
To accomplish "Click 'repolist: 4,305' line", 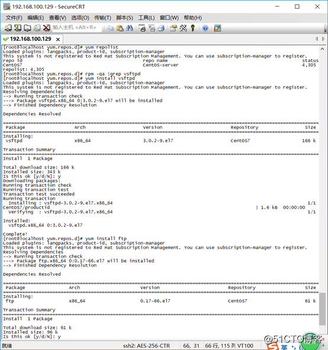I will click(24, 69).
